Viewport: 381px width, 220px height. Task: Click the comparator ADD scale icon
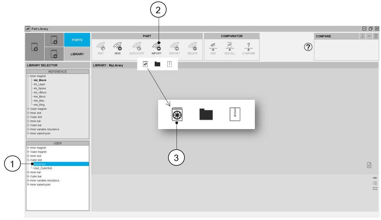[x=213, y=47]
